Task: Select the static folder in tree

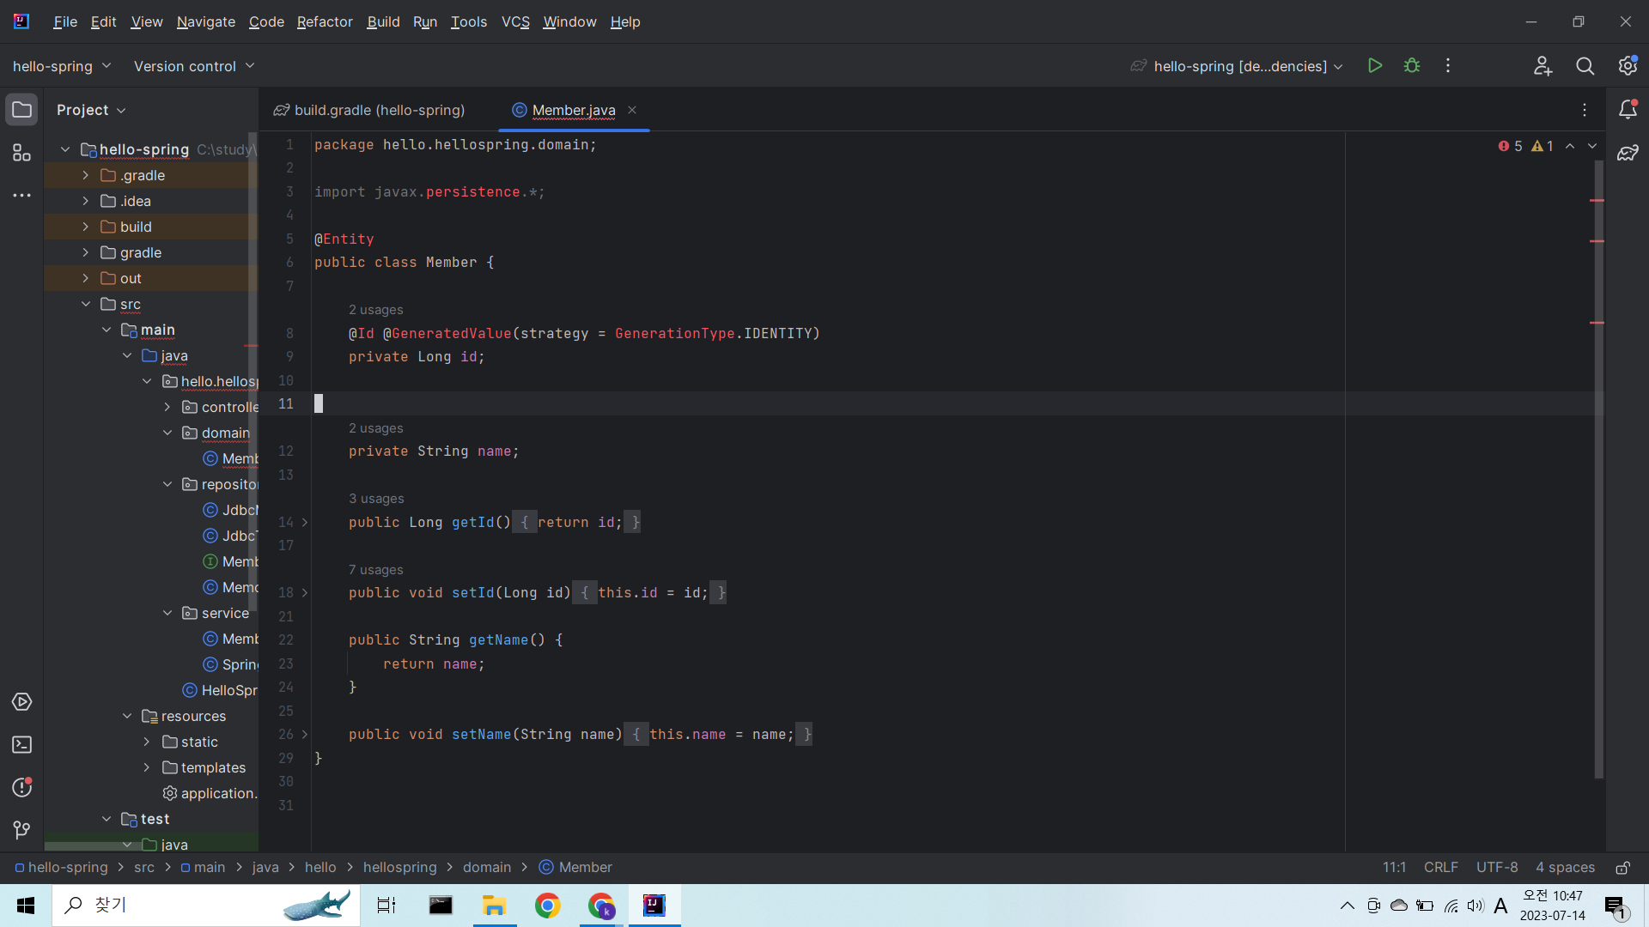Action: pos(199,742)
